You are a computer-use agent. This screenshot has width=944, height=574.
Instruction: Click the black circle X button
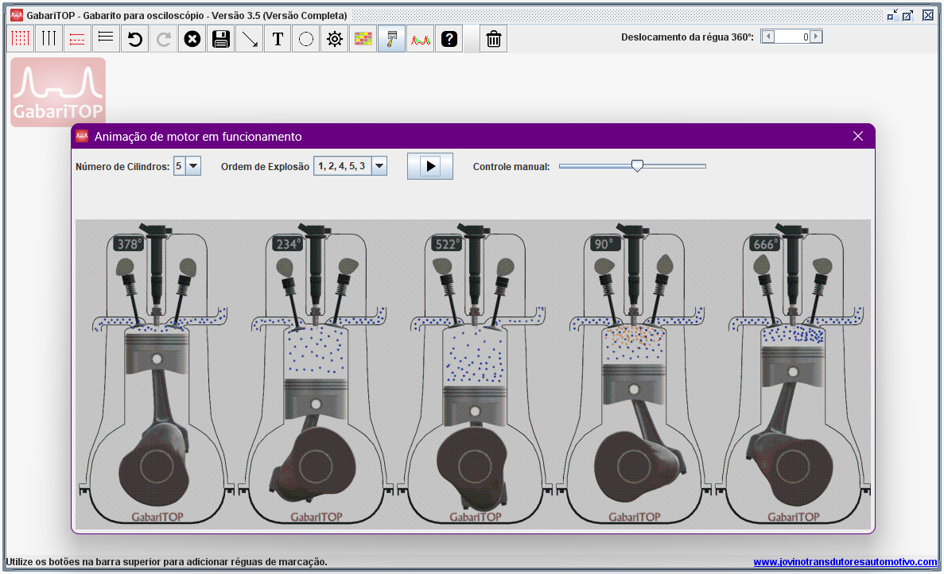(x=192, y=39)
